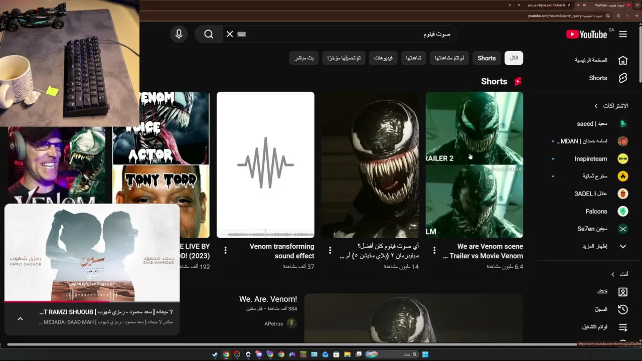Start voice search with the microphone
Screen dimensions: 642x361
point(179,34)
